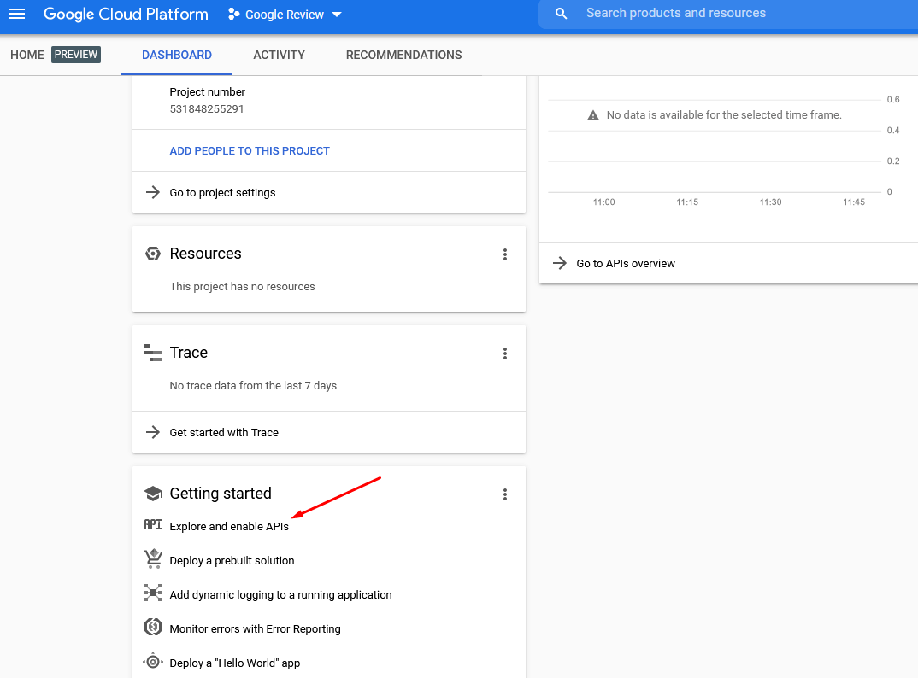Open Explore and enable APIs
The image size is (918, 678).
229,527
